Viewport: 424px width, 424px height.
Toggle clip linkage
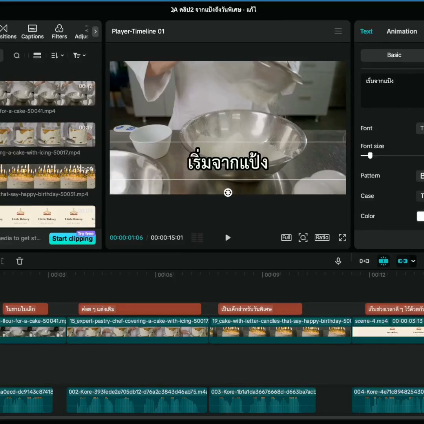(403, 261)
